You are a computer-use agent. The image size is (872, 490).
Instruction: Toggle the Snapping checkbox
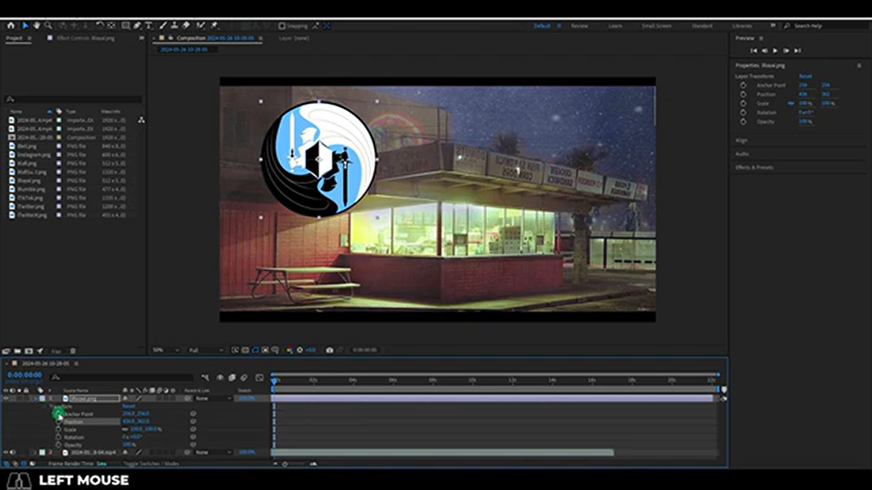(282, 26)
